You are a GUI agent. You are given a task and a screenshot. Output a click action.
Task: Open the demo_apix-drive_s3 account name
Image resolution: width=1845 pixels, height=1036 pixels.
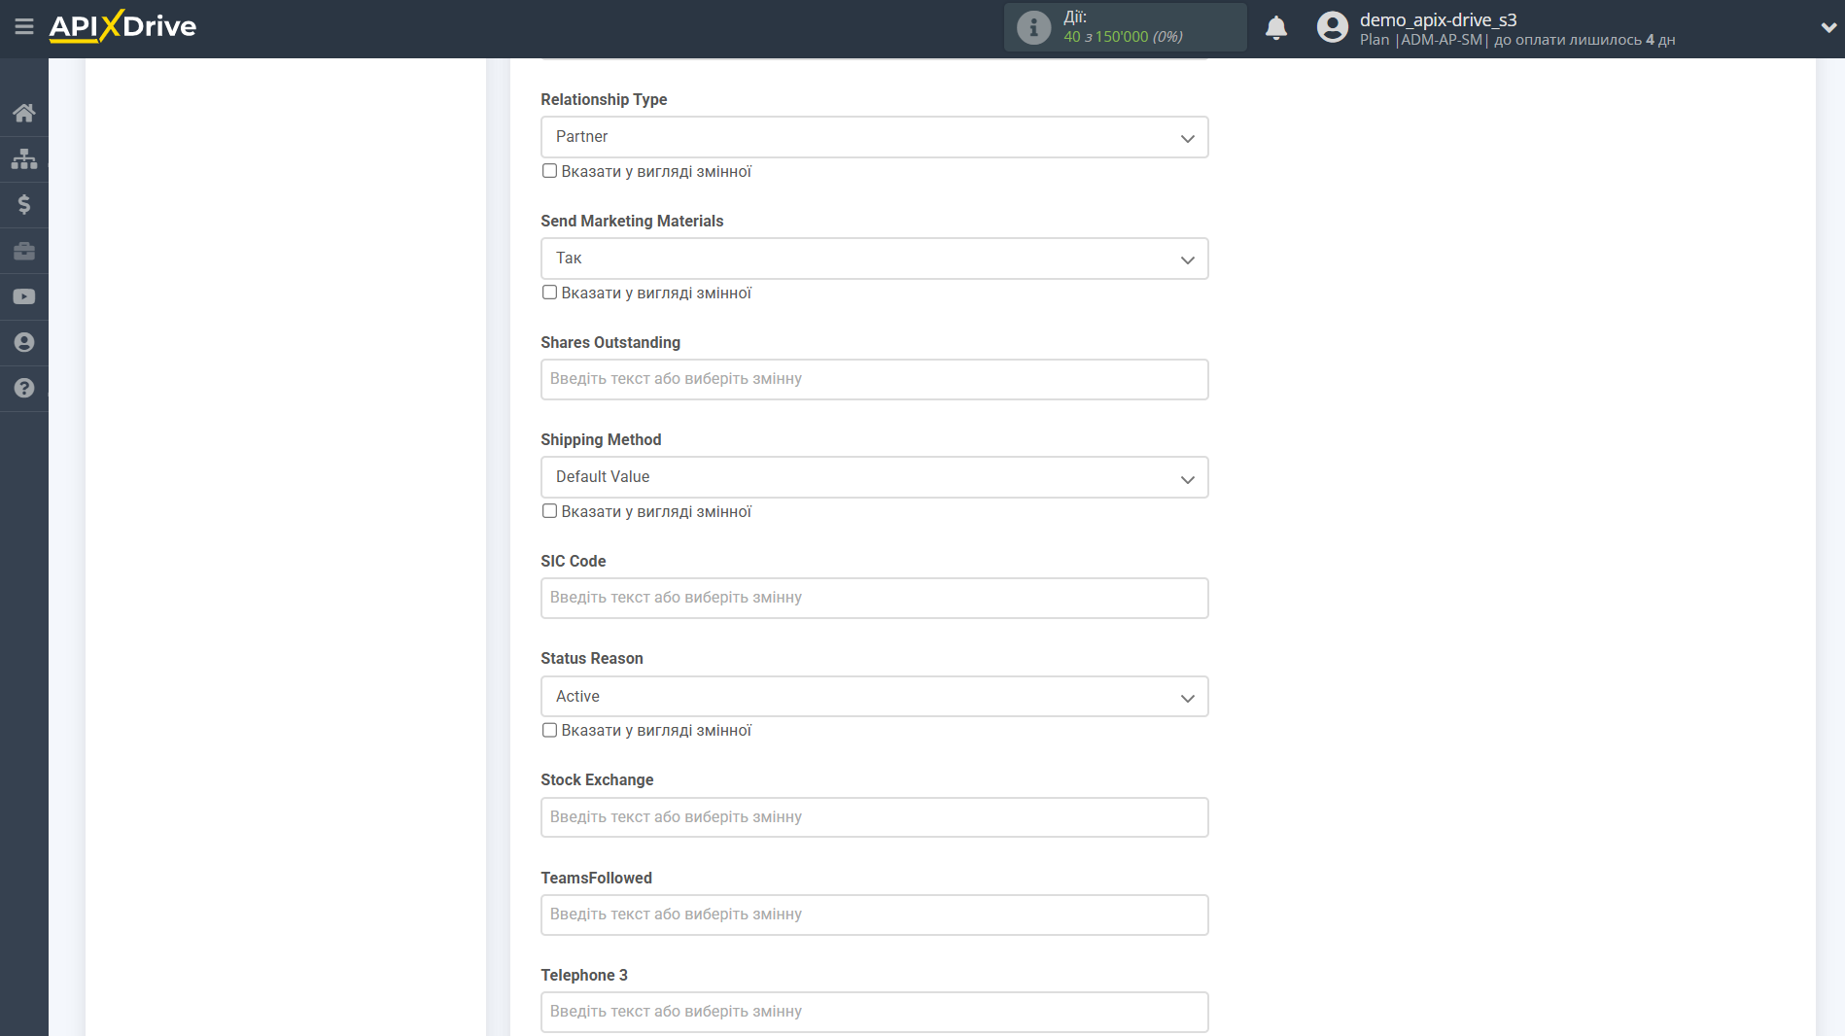point(1438,19)
